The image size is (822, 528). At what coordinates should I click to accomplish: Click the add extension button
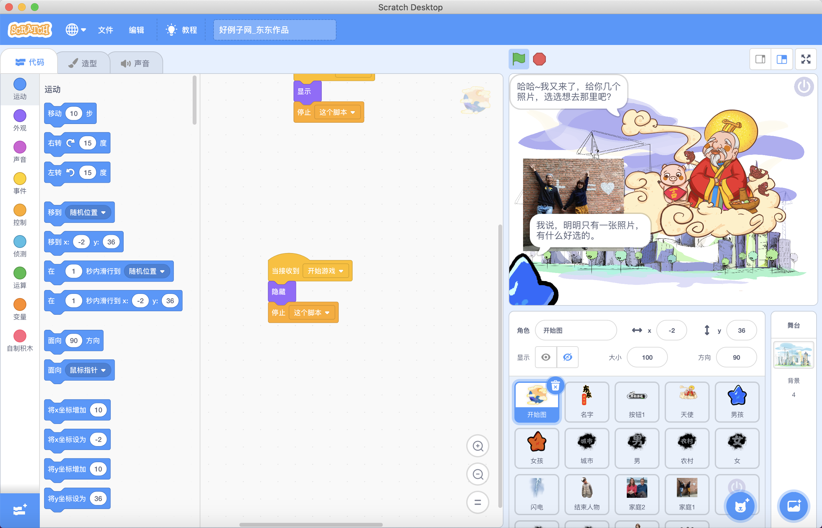tap(20, 510)
